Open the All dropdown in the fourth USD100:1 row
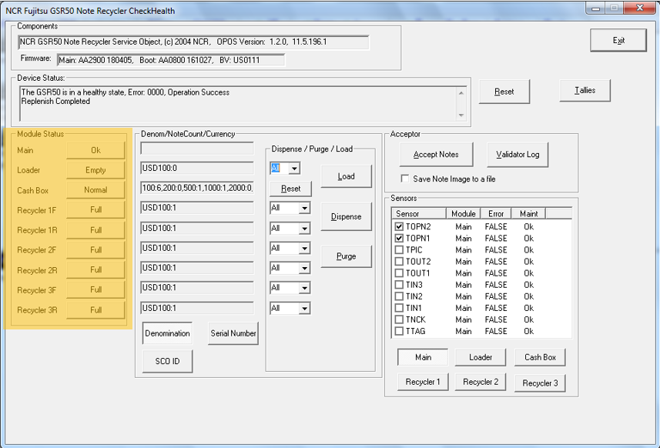This screenshot has width=660, height=448. [304, 268]
